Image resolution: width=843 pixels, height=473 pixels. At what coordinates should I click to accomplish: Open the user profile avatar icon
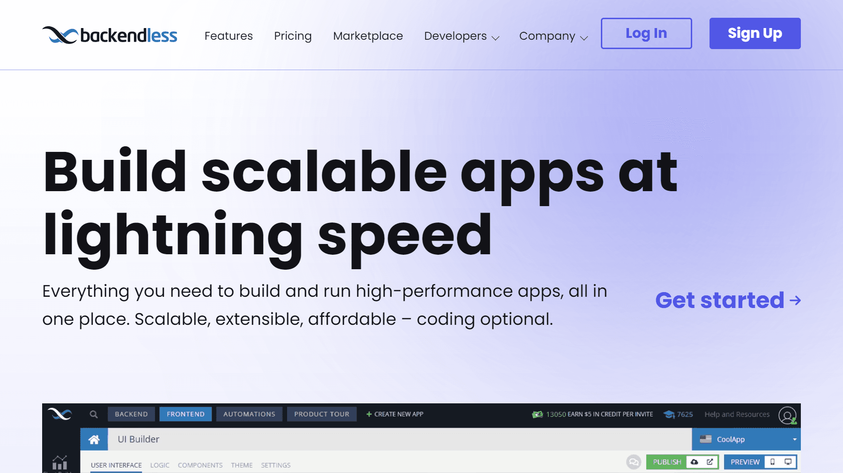(787, 415)
